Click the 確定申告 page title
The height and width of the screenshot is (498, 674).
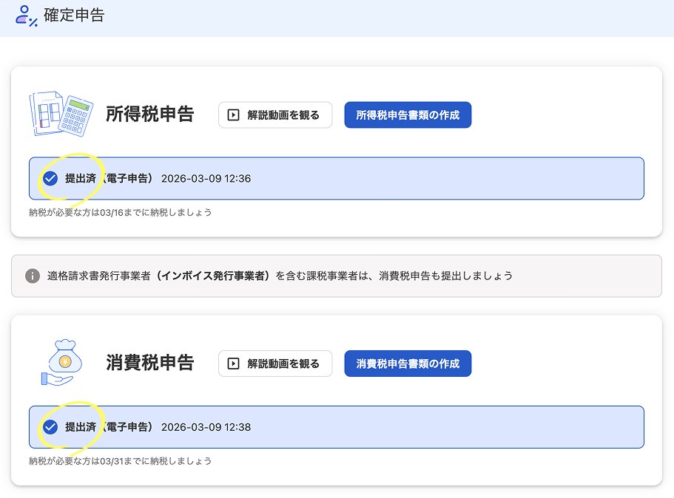pyautogui.click(x=74, y=15)
